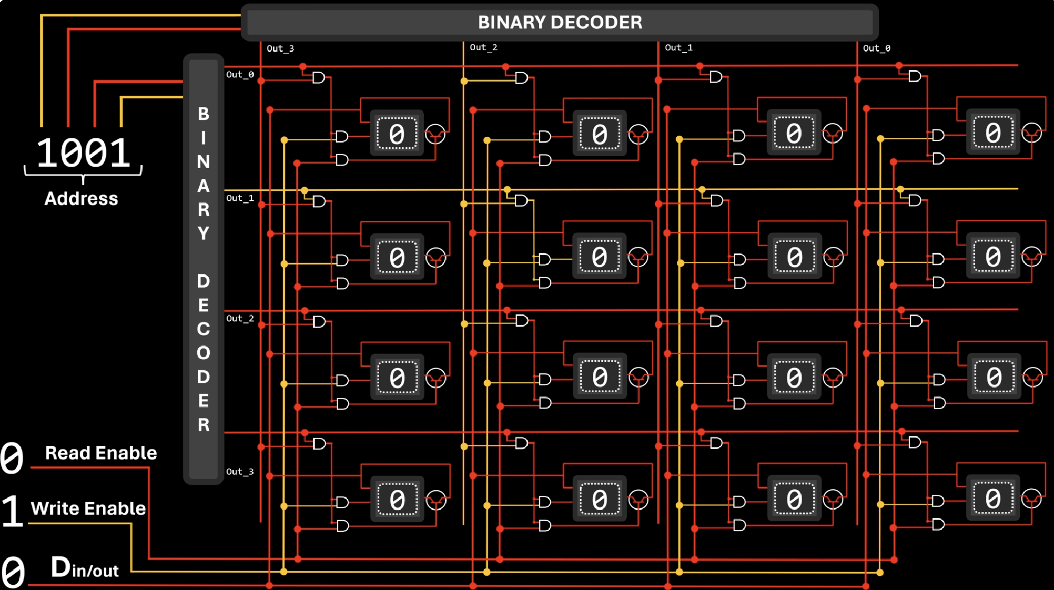Image resolution: width=1054 pixels, height=590 pixels.
Task: Click the 0 value beside Read Enable
Action: click(12, 457)
